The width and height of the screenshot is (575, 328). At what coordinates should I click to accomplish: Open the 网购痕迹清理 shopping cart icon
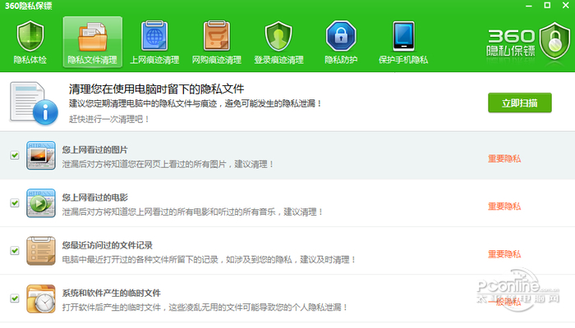(x=217, y=36)
